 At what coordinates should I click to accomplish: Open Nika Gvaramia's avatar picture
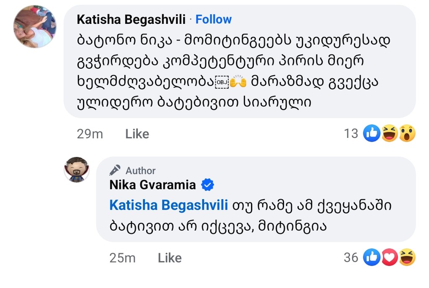click(x=77, y=169)
